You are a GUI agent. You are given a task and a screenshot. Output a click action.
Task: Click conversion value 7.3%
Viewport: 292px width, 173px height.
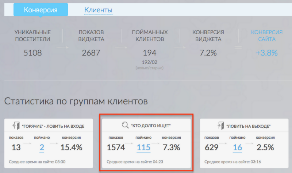(x=171, y=147)
